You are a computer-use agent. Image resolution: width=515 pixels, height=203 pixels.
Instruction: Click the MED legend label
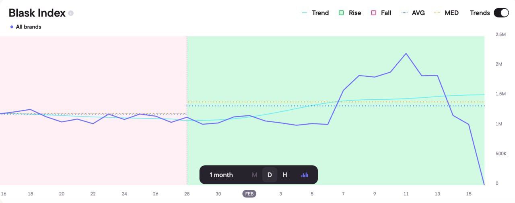point(451,13)
